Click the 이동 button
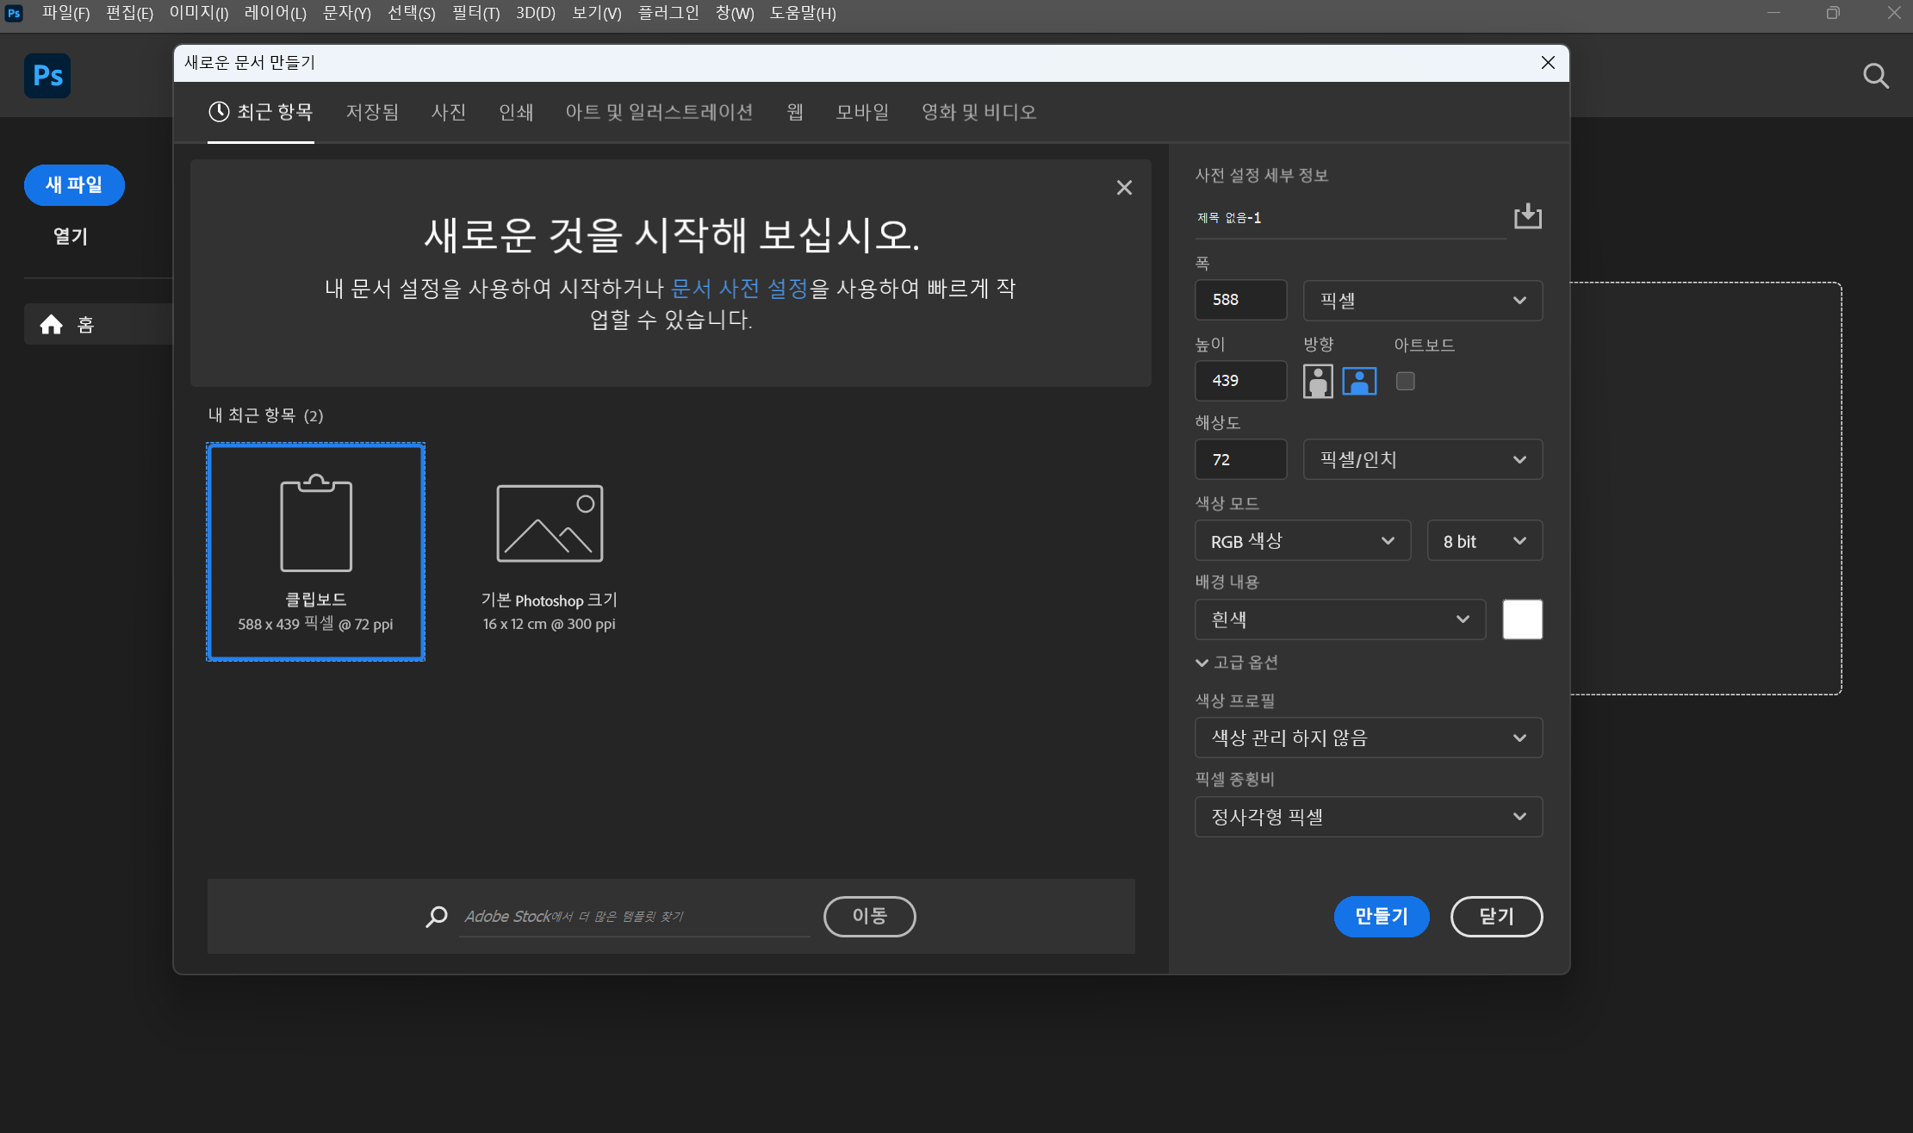1913x1133 pixels. pyautogui.click(x=869, y=916)
